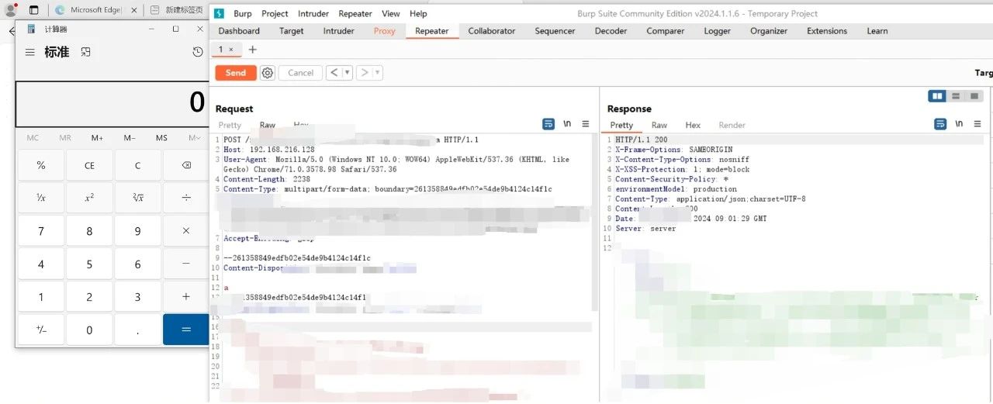Click the orange Send button
This screenshot has height=404, width=993.
tap(235, 73)
